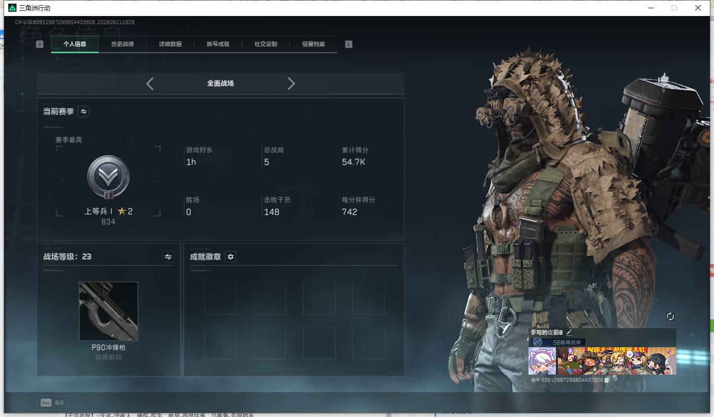Screen dimensions: 714x417
Task: Click the 三角洲行动 app logo in title bar
Action: tap(12, 8)
